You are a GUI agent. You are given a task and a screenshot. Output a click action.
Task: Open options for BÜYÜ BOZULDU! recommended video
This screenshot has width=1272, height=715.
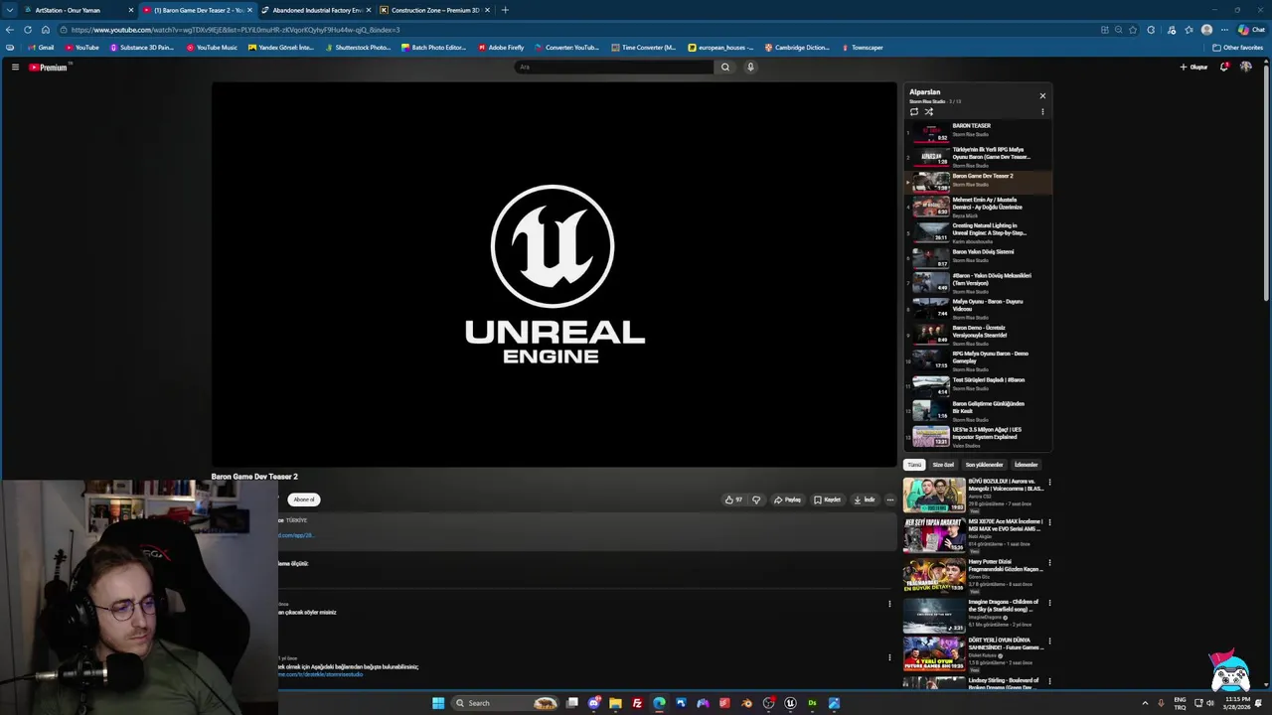pyautogui.click(x=1049, y=483)
